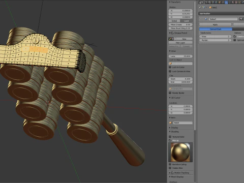
Task: Click the object icon in Lock to Object field
Action: (x=171, y=64)
